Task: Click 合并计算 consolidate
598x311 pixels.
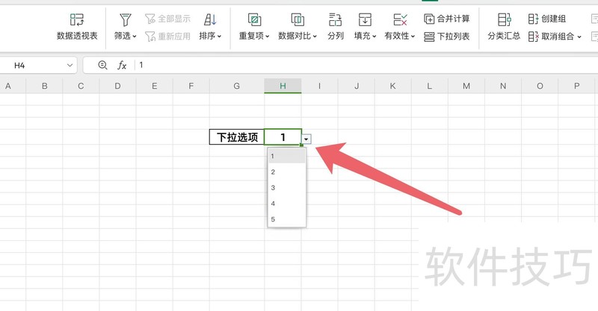Action: [446, 19]
